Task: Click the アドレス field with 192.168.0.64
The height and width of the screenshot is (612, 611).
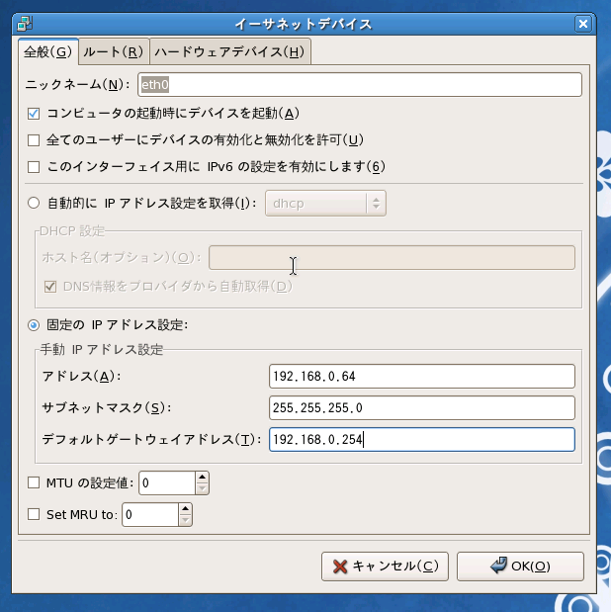Action: click(x=421, y=377)
